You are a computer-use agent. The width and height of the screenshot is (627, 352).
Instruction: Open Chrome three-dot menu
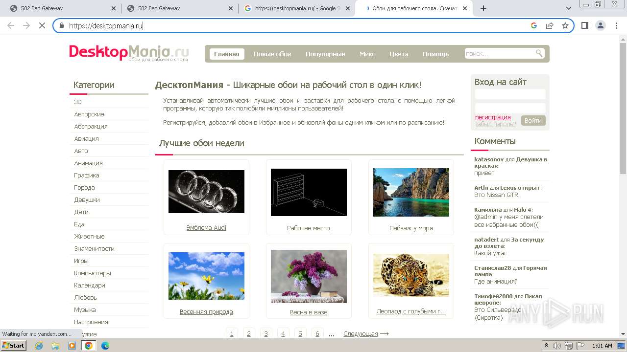coord(616,25)
